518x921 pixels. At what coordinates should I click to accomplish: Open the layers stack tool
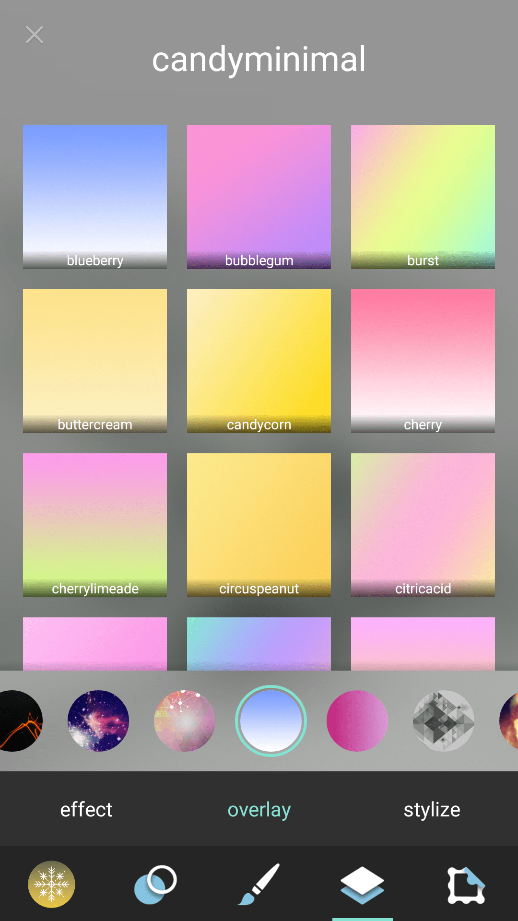coord(362,884)
